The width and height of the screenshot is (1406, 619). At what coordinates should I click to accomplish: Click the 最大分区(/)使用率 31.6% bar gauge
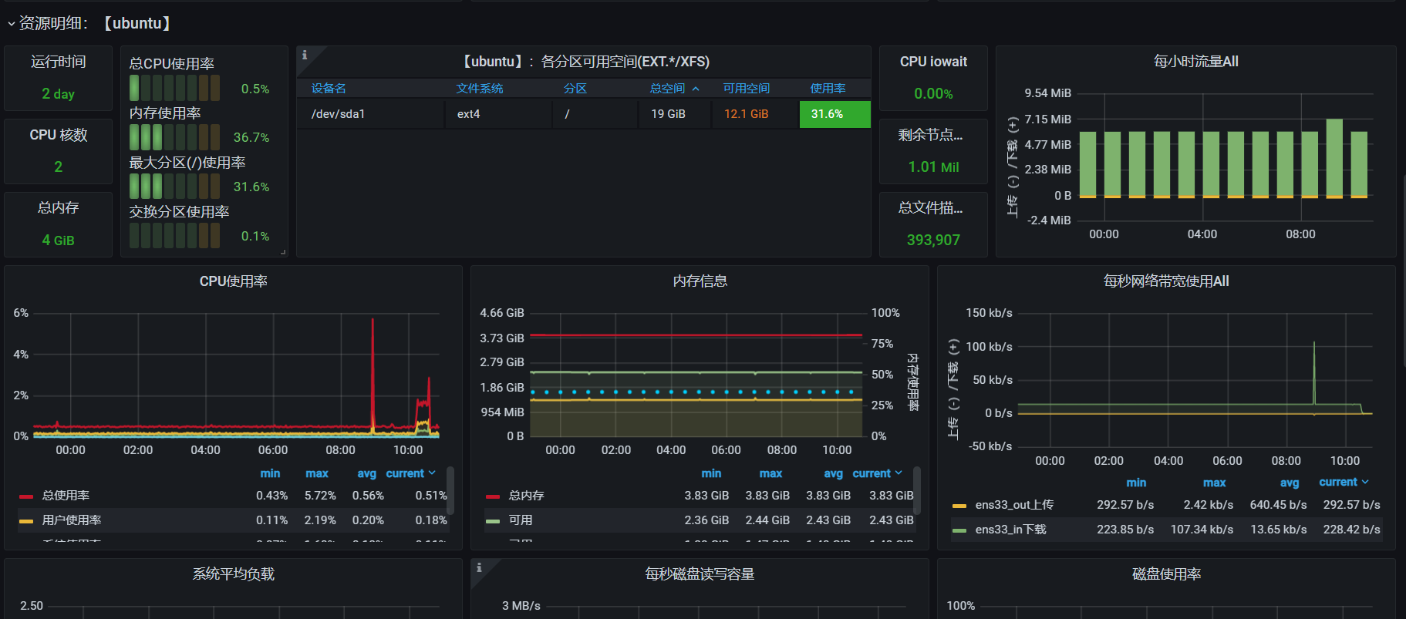pyautogui.click(x=175, y=187)
